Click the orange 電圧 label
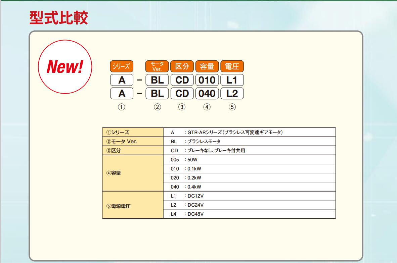Screen dimensions: 397x263 tap(231, 66)
